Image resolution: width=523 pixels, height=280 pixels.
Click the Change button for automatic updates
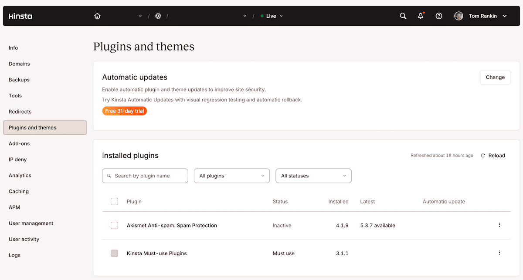(x=495, y=77)
